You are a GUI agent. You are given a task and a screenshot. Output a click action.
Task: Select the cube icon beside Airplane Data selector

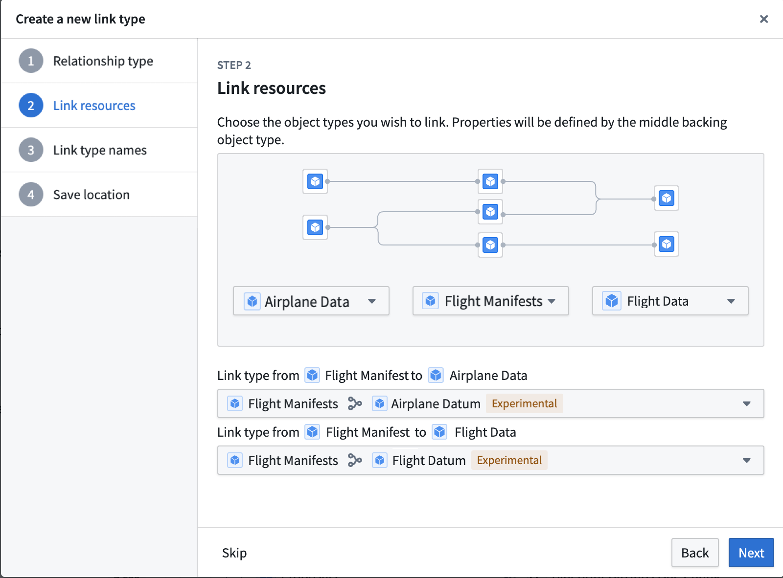pyautogui.click(x=252, y=301)
